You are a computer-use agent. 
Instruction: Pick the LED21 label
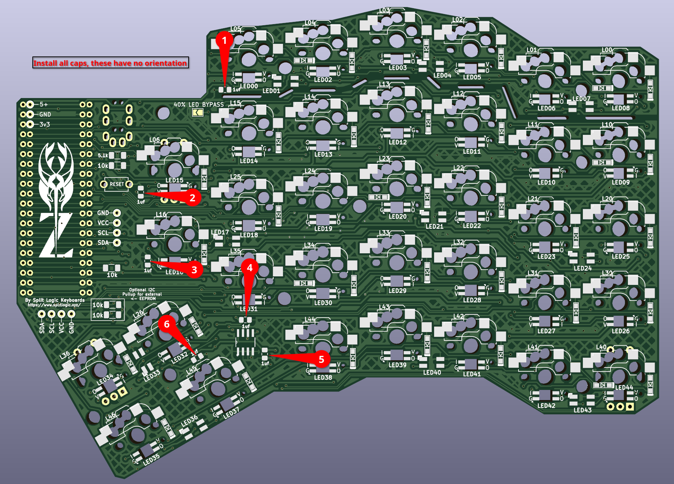[x=434, y=226]
